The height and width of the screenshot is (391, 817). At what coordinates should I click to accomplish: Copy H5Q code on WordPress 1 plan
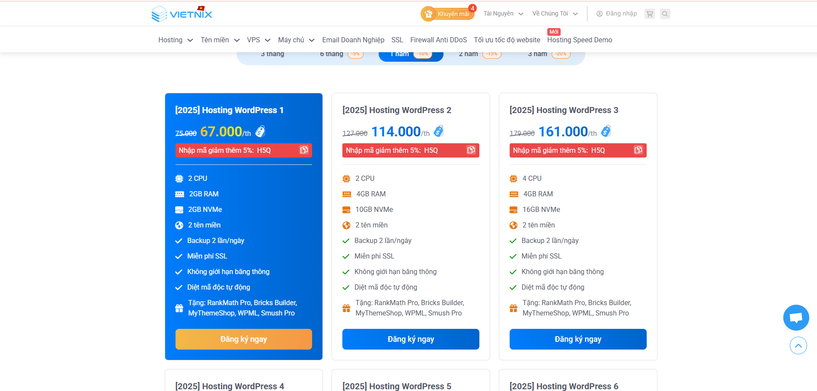point(304,150)
